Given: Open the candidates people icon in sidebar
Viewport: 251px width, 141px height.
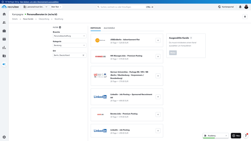Looking at the screenshot, I should pyautogui.click(x=4, y=23).
